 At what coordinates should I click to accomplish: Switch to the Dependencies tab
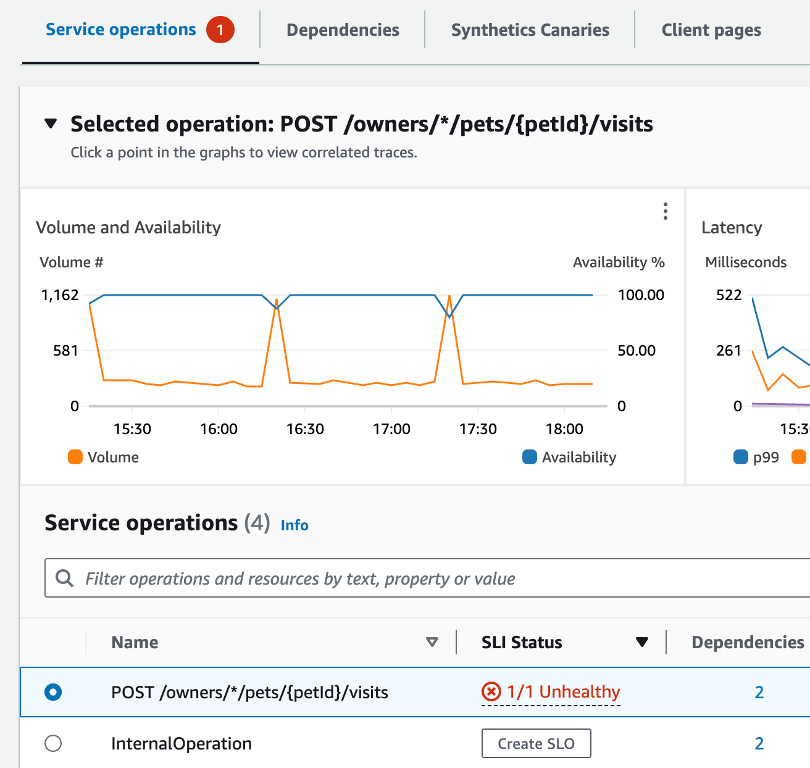[x=343, y=29]
